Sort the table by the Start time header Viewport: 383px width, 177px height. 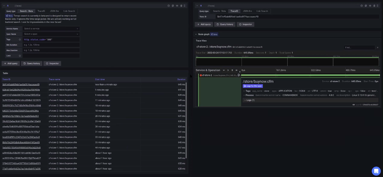pyautogui.click(x=100, y=79)
